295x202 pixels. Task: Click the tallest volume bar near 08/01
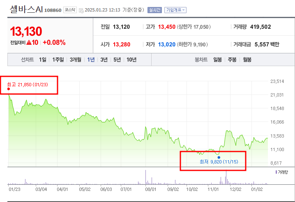(145, 177)
